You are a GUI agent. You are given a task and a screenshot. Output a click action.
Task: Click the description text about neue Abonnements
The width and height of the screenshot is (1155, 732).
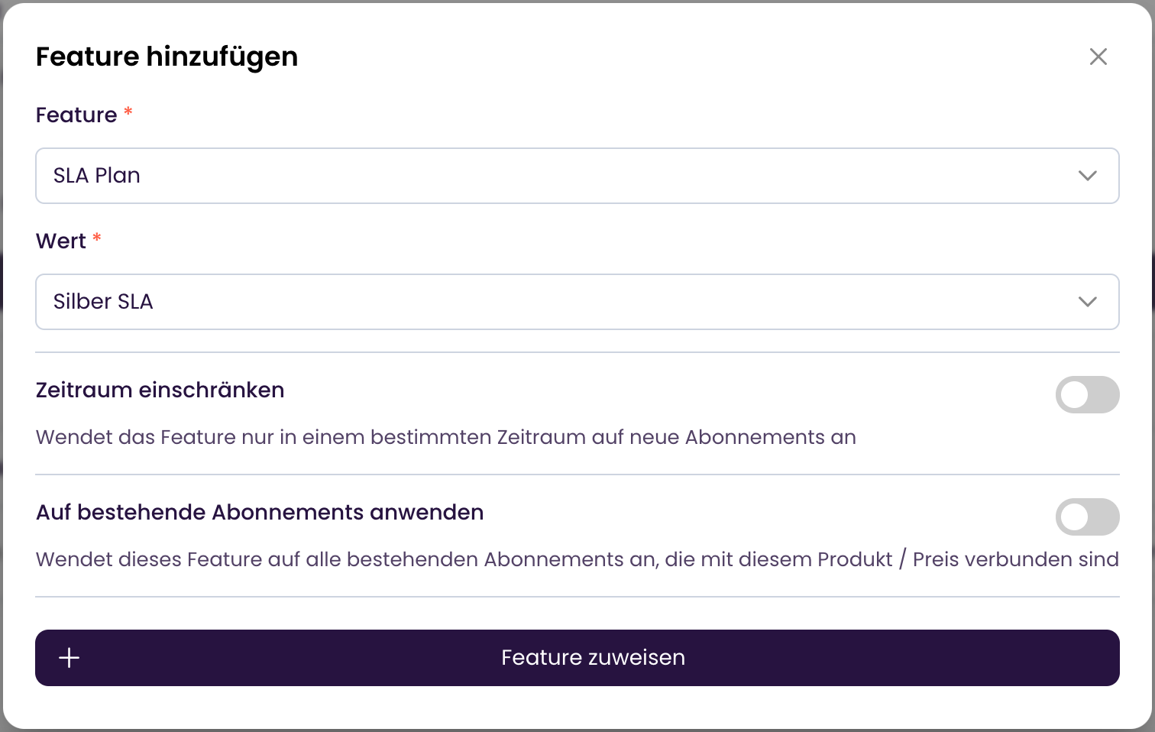pos(445,437)
